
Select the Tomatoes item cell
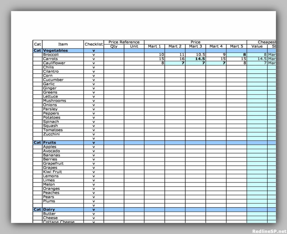click(63, 130)
